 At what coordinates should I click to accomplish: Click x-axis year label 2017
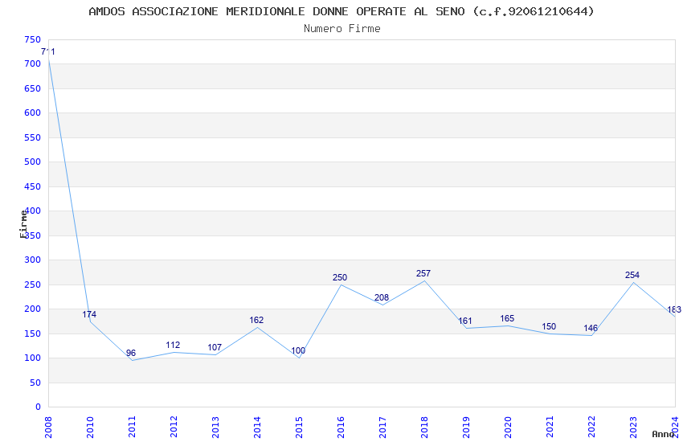[x=382, y=428]
